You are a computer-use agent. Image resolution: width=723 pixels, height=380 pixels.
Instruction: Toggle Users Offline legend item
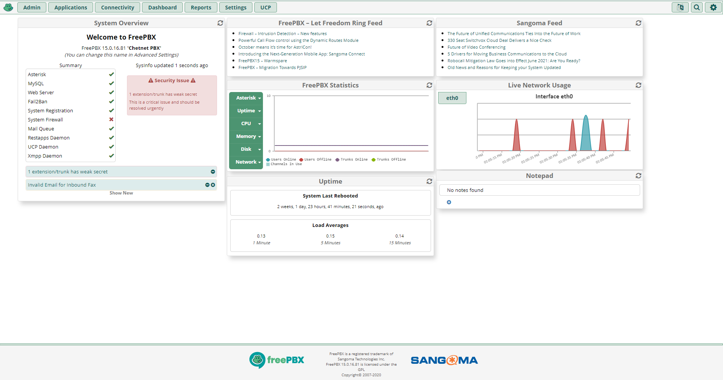click(315, 159)
